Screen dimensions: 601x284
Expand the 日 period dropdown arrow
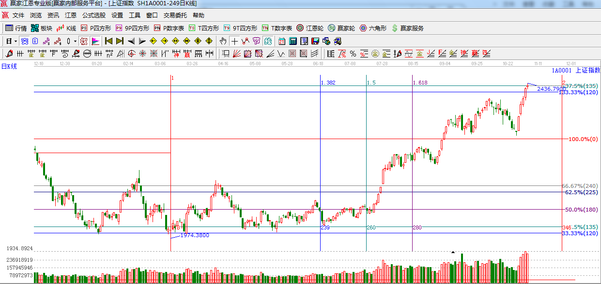click(15, 41)
